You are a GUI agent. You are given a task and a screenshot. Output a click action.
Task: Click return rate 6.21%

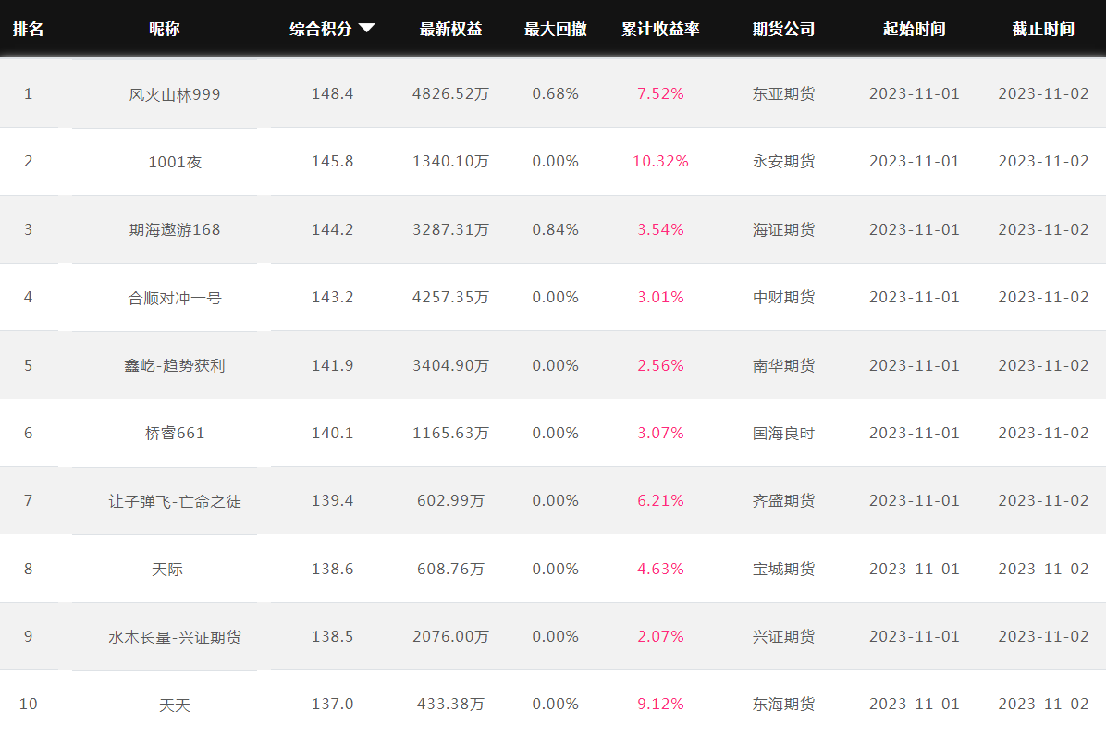660,500
